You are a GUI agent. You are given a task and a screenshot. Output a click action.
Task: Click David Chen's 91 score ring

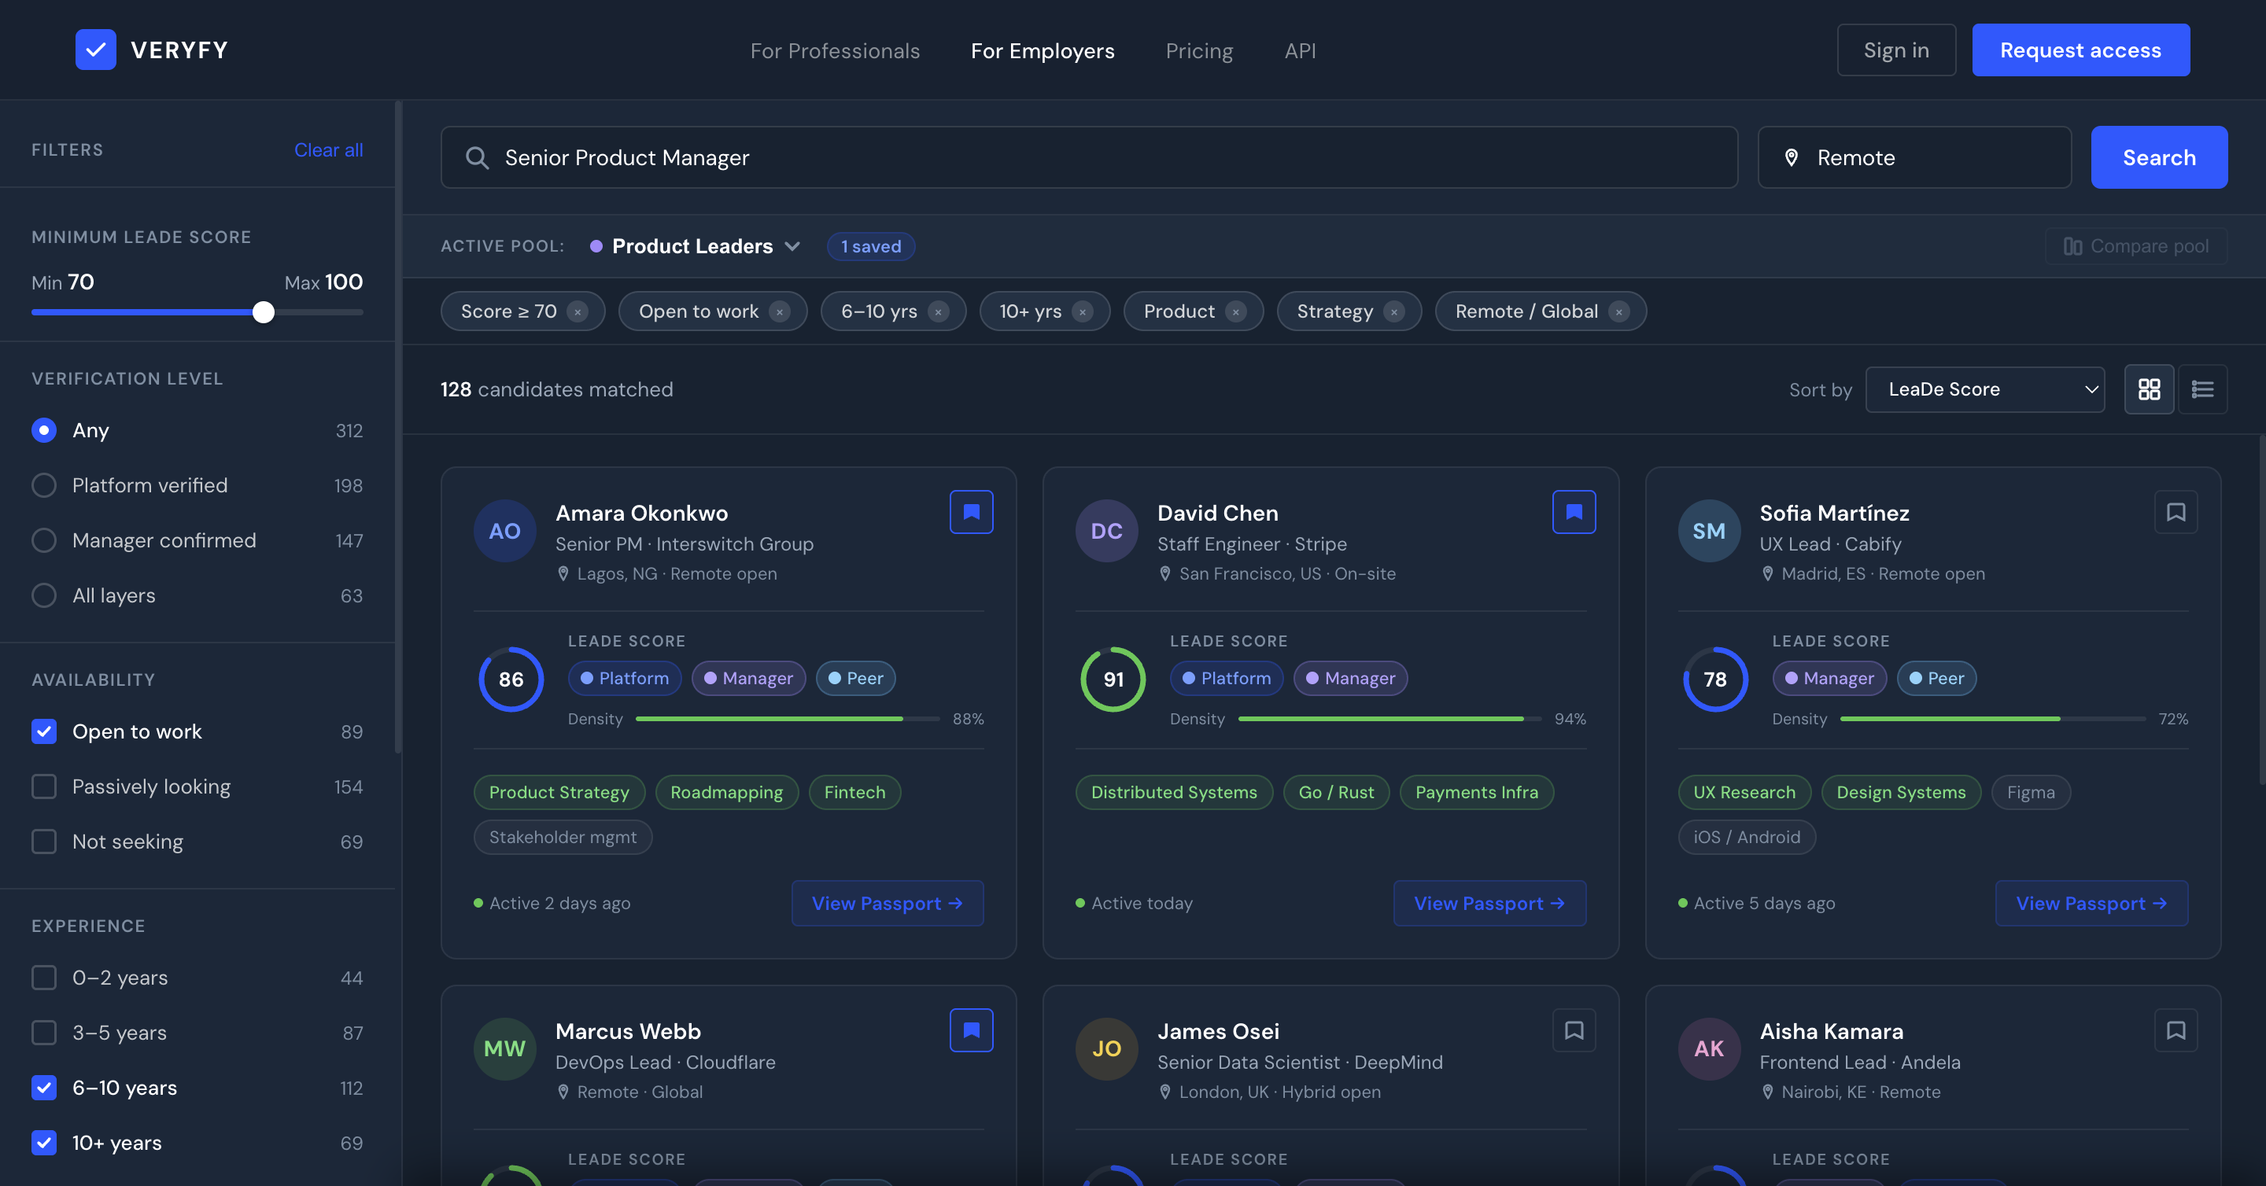[1113, 680]
